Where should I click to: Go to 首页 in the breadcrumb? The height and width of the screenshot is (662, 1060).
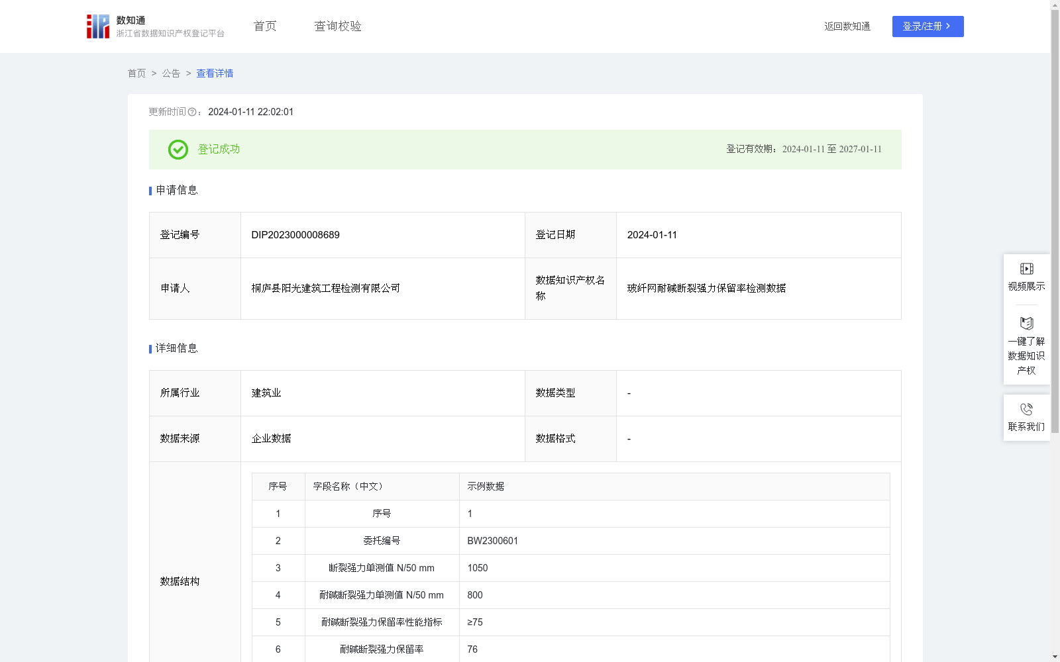tap(136, 73)
